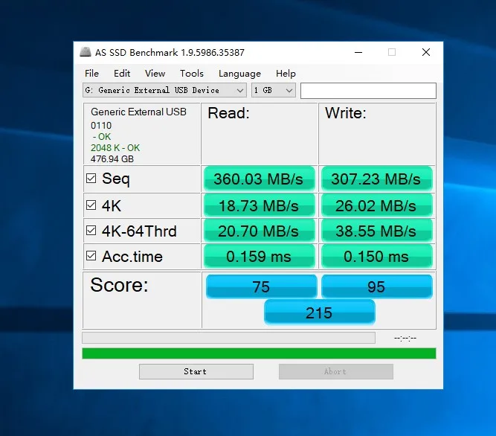Viewport: 496px width, 436px height.
Task: Click the AS SSD Benchmark title bar icon
Action: [x=86, y=52]
